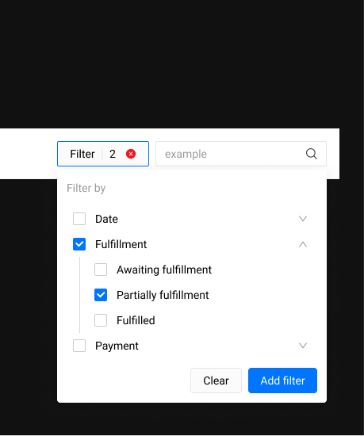Click the filter count number 2

click(x=113, y=154)
